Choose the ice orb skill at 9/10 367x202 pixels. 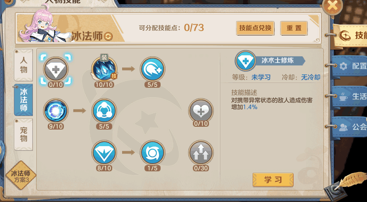[x=56, y=110]
